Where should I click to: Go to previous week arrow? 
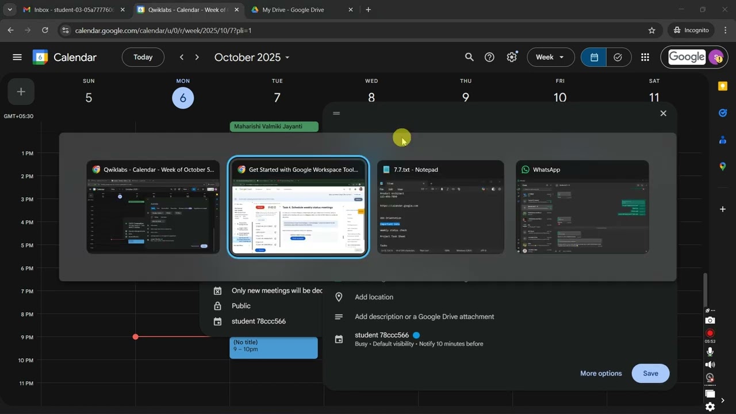point(182,57)
